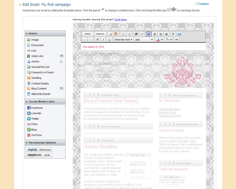Open the Times New Roman font dropdown
Screen dimensions: 236x189
tap(131, 40)
